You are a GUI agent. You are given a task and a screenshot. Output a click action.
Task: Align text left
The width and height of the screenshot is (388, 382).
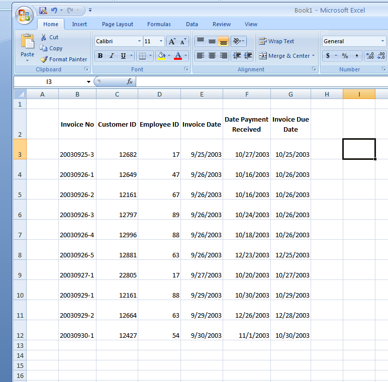[x=201, y=56]
